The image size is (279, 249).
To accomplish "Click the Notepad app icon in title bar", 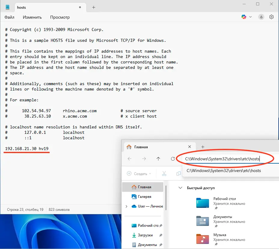I will 8,7.
